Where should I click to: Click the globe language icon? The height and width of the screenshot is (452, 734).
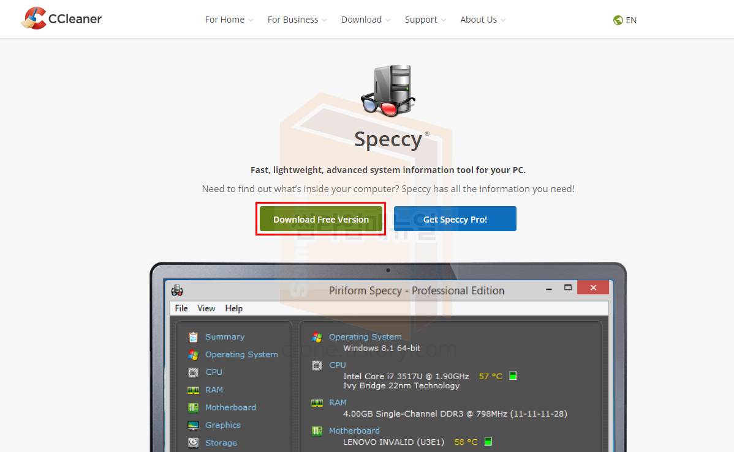tap(618, 20)
